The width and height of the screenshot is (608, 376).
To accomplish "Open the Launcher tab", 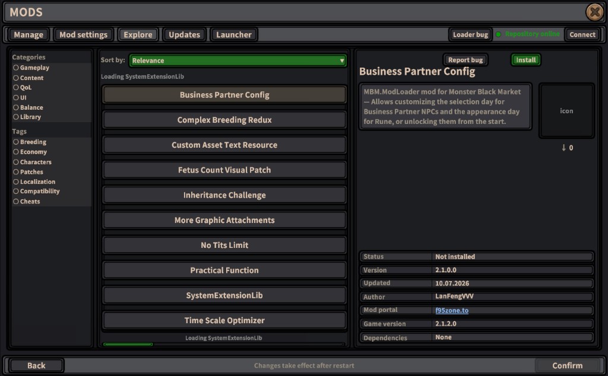I will [x=234, y=34].
